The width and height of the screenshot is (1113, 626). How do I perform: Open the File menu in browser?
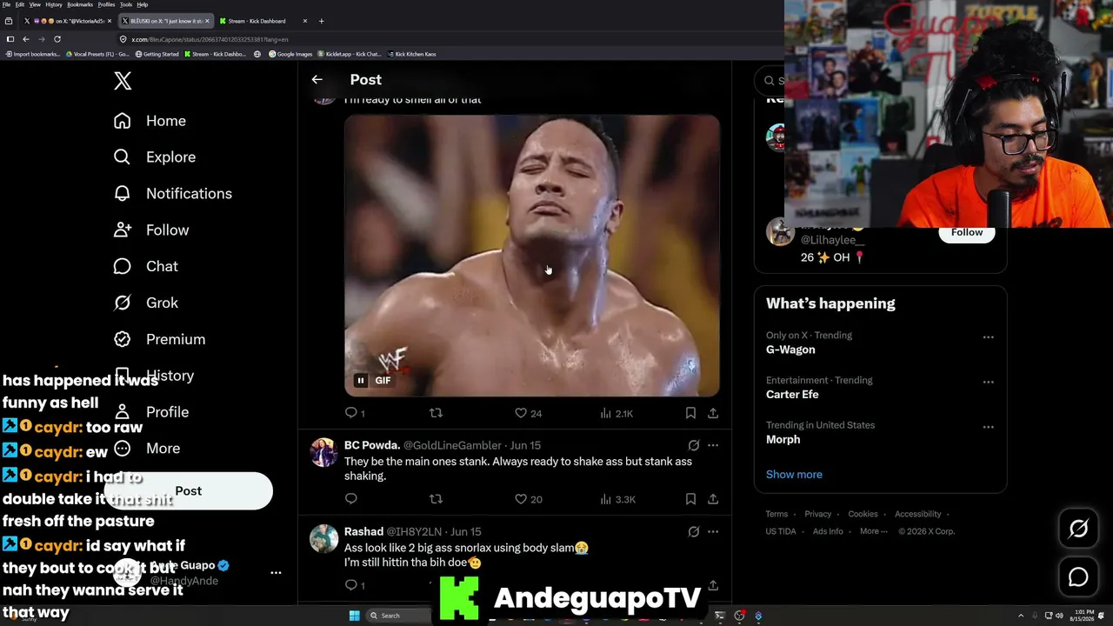pos(7,4)
